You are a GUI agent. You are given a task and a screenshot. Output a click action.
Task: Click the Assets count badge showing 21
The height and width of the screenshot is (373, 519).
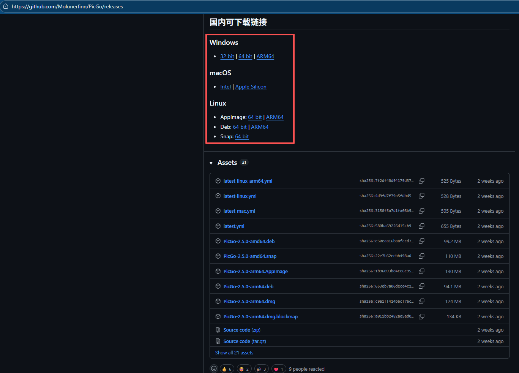[244, 162]
